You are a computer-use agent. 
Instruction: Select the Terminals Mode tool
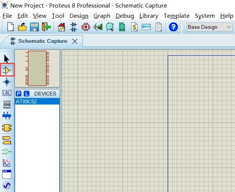click(x=7, y=140)
